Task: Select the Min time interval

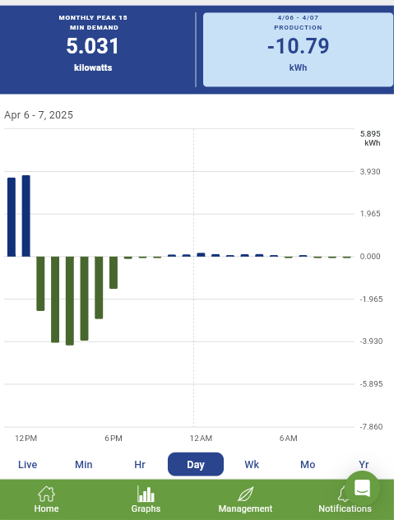Action: pyautogui.click(x=84, y=464)
